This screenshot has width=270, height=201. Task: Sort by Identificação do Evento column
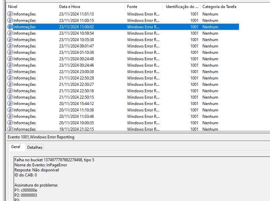182,7
